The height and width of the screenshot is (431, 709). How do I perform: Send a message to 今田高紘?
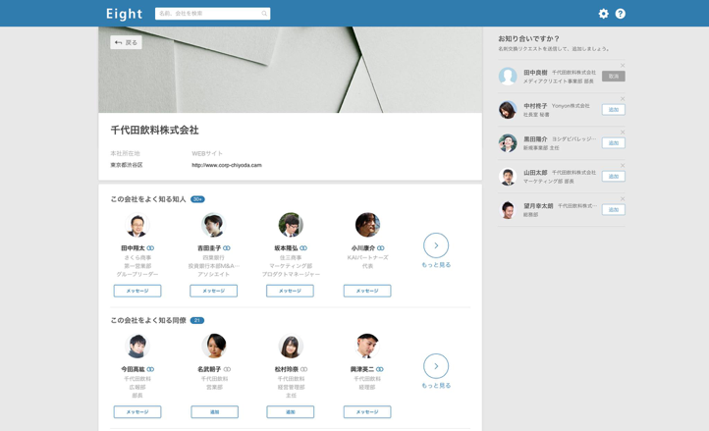[137, 412]
